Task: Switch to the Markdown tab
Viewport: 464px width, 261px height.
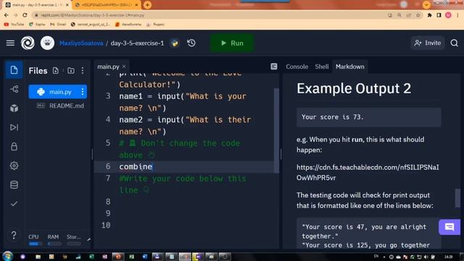Action: [x=349, y=67]
